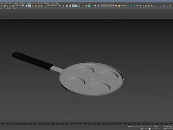Image resolution: width=173 pixels, height=130 pixels.
Task: Select the Move tool in toolbar
Action: (x=4, y=6)
